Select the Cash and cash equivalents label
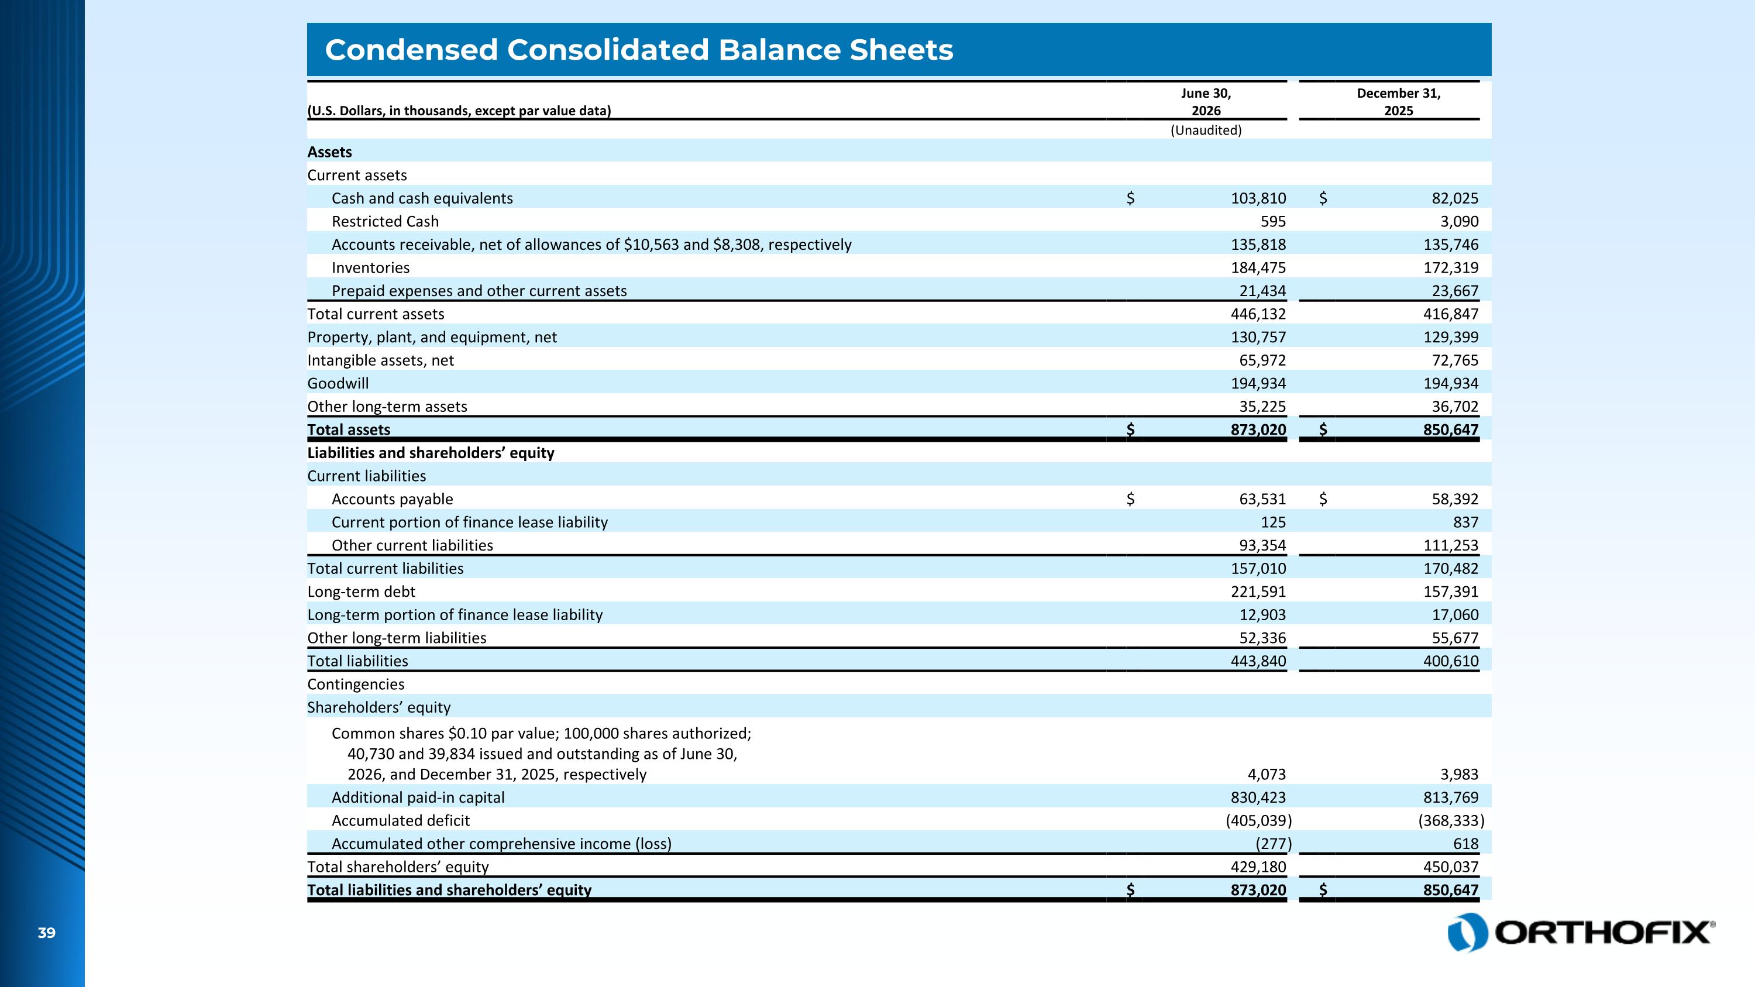 coord(422,198)
